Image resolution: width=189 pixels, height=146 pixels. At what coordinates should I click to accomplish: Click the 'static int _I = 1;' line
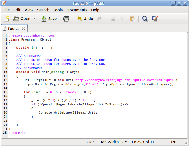pos(34,48)
